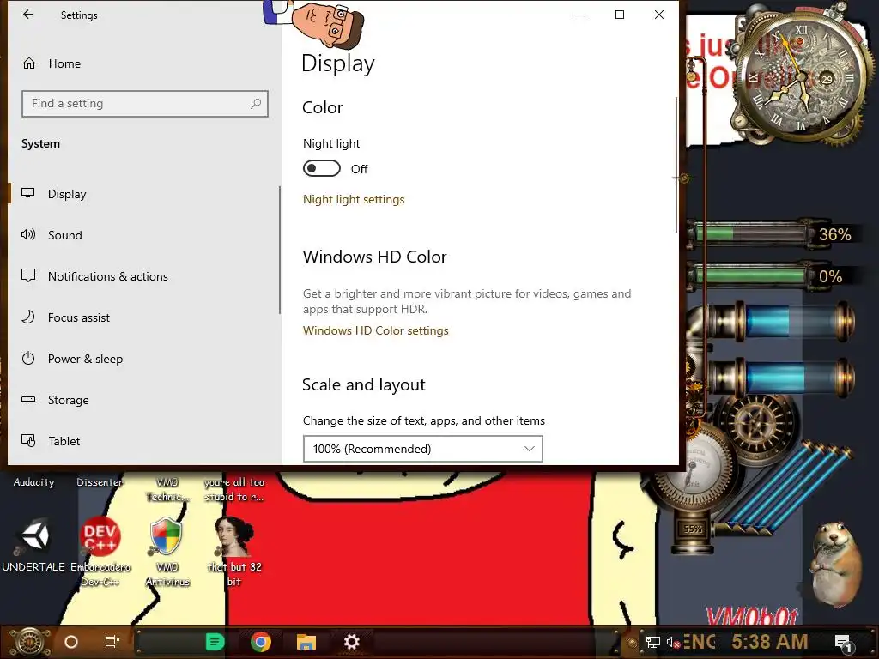879x659 pixels.
Task: Open Task View from taskbar
Action: (112, 642)
